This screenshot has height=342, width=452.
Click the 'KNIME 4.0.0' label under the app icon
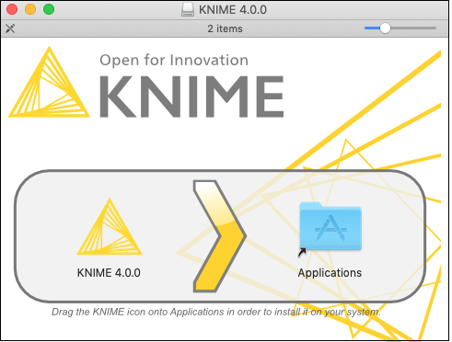[x=109, y=273]
